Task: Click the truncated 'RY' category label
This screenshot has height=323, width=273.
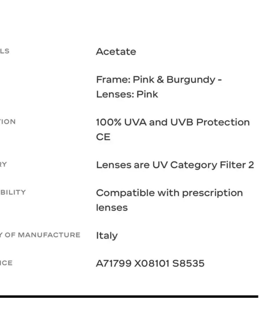Action: (x=3, y=165)
